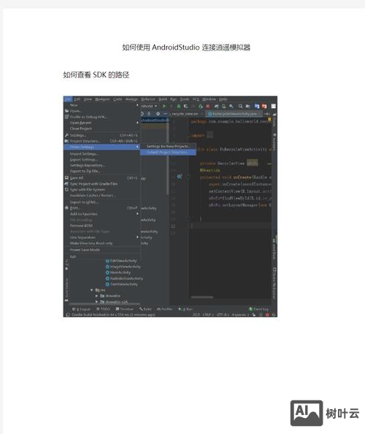365x434 pixels.
Task: Open the Logcat tool window tab
Action: coord(82,309)
